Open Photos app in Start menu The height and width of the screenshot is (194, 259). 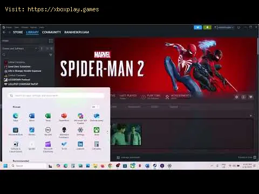pos(32,131)
